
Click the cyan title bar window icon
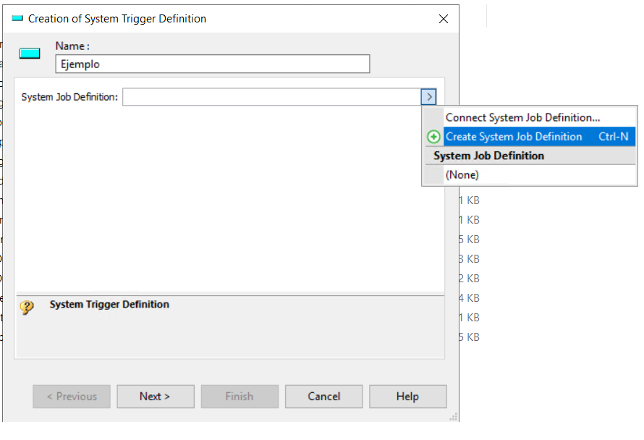click(x=17, y=18)
